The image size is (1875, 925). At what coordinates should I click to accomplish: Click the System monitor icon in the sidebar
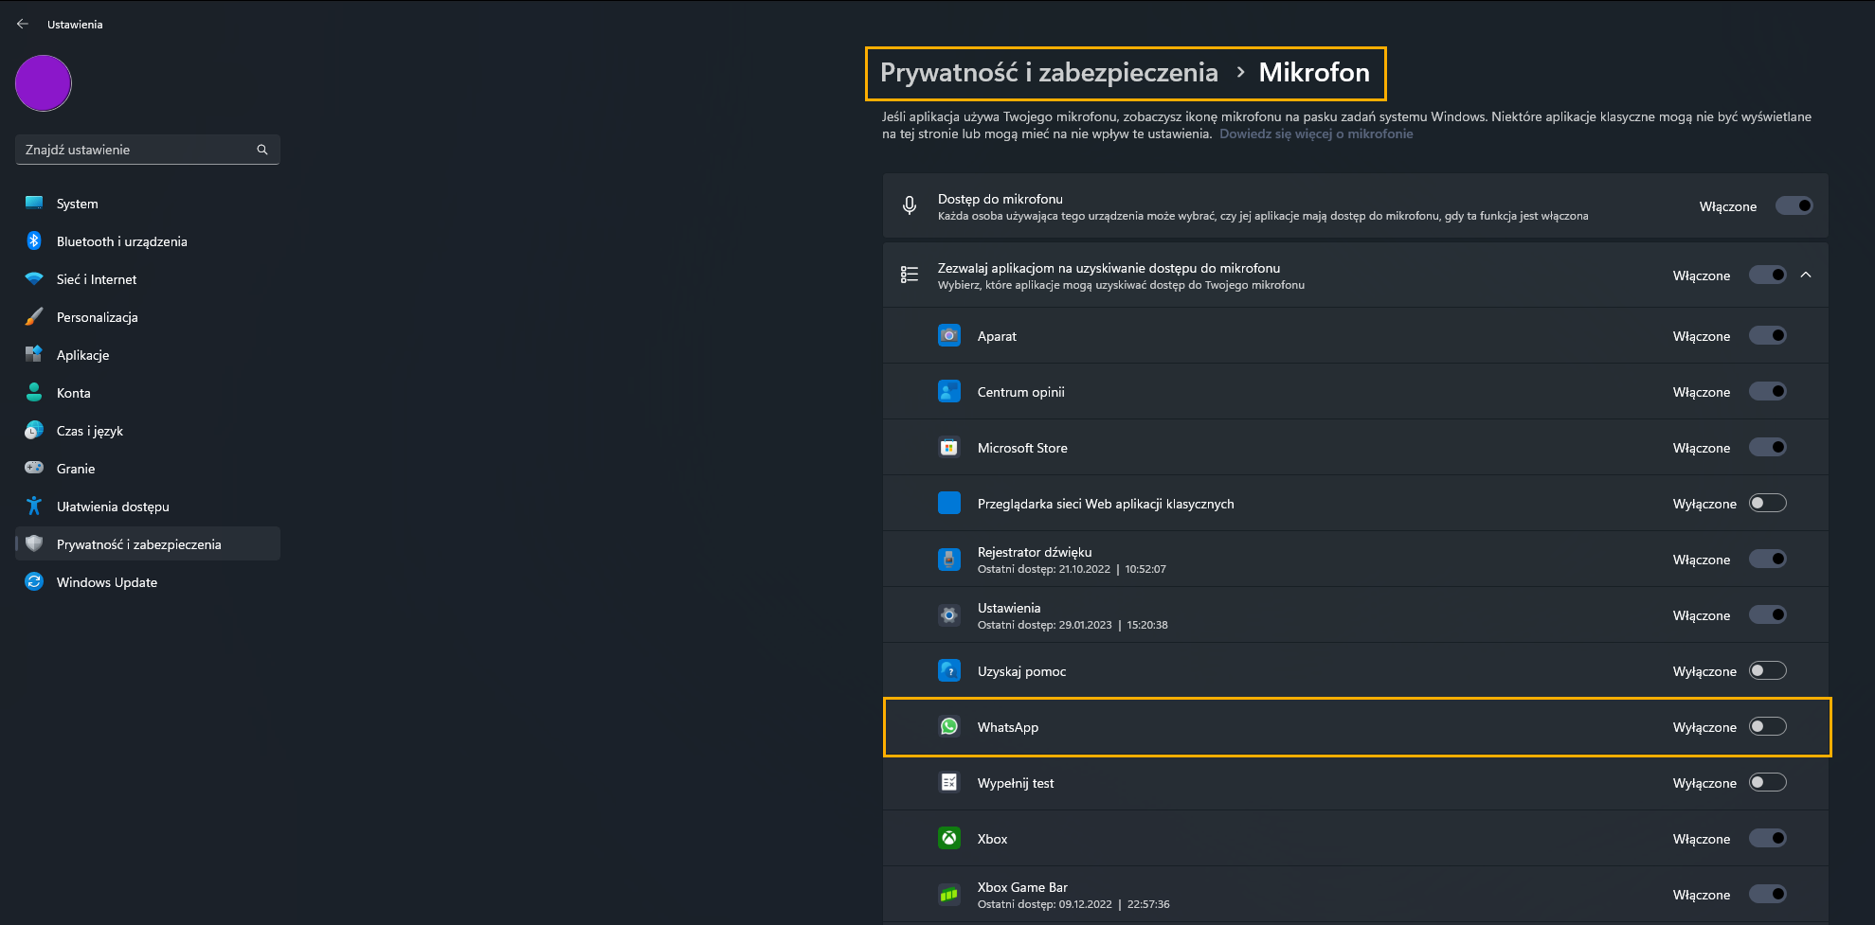pyautogui.click(x=34, y=203)
